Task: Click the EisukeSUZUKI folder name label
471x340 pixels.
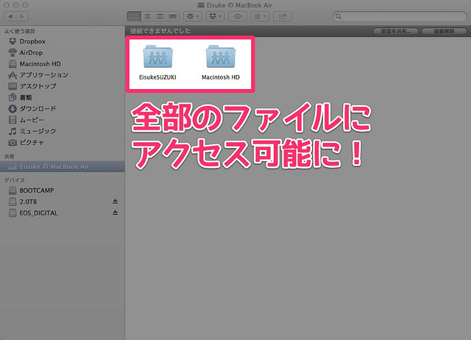Action: 157,77
